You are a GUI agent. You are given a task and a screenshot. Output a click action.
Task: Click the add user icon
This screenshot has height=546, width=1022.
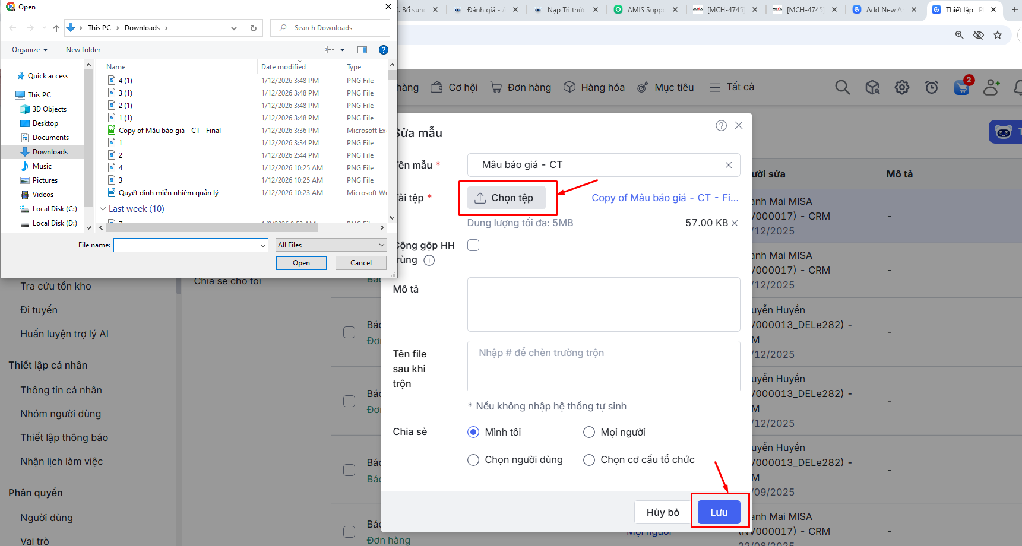(991, 87)
